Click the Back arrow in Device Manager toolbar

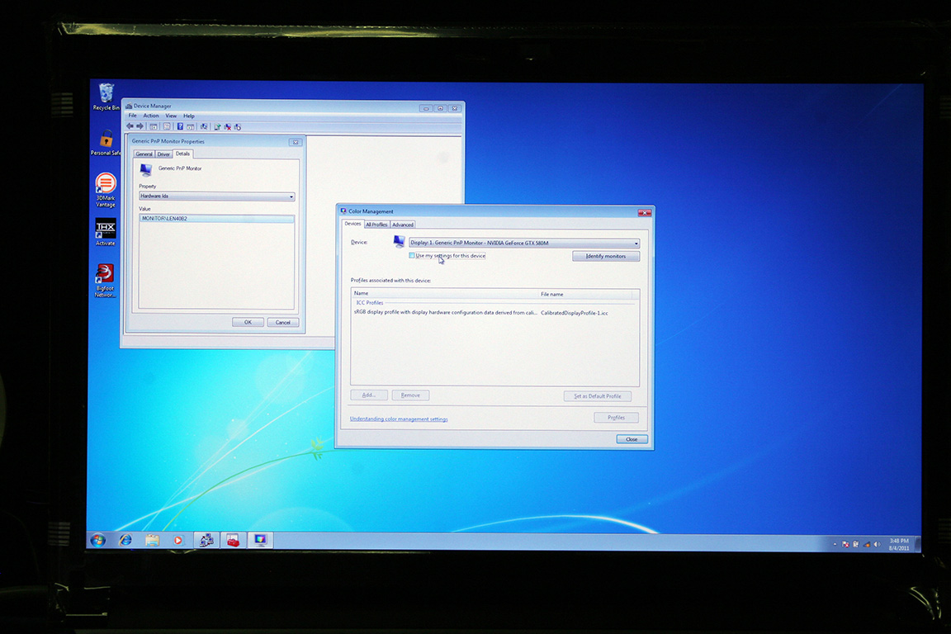tap(130, 126)
